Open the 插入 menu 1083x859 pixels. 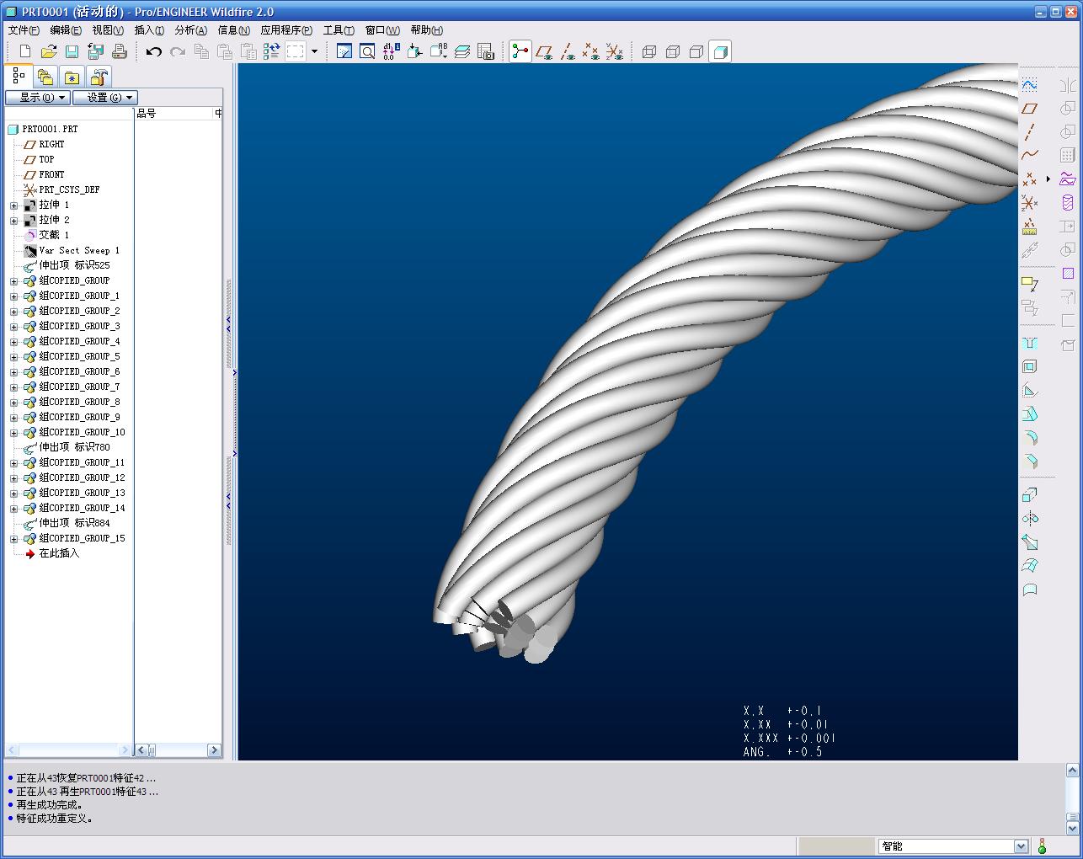click(x=150, y=29)
